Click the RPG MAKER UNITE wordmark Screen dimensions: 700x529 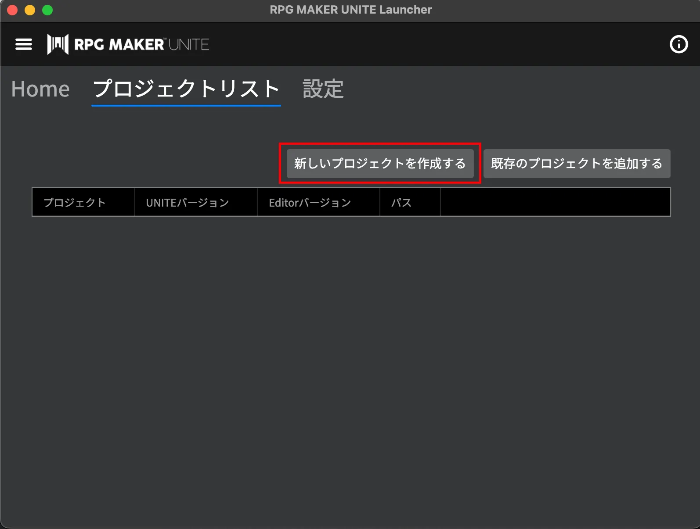point(141,44)
